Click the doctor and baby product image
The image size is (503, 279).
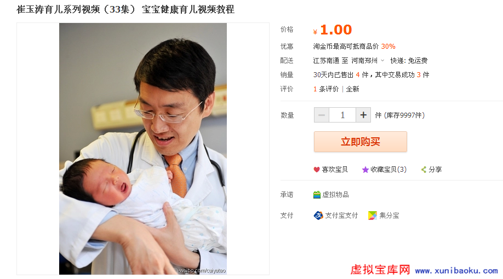[143, 149]
